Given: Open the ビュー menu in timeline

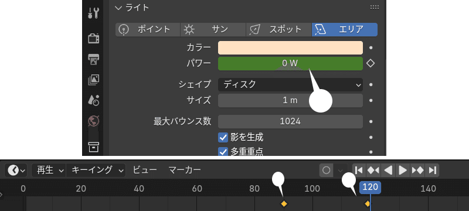Looking at the screenshot, I should click(x=145, y=171).
